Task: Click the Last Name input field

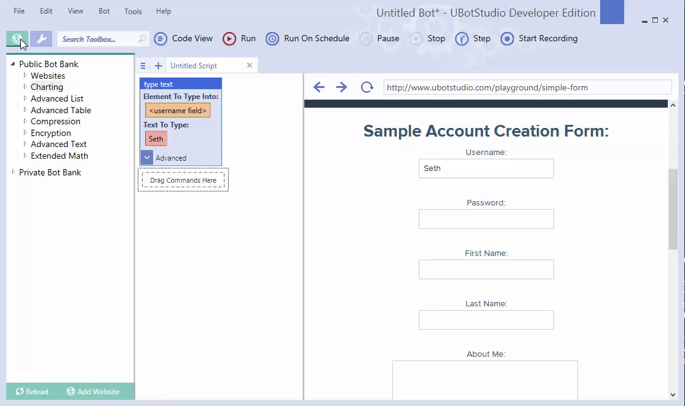Action: pos(486,320)
